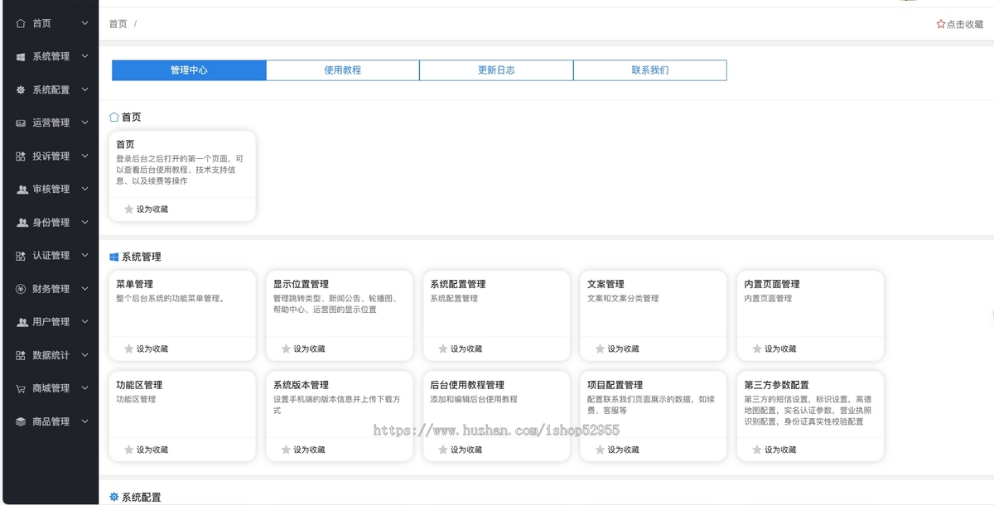Star the 显示位置管理 card as favorite

coord(286,349)
